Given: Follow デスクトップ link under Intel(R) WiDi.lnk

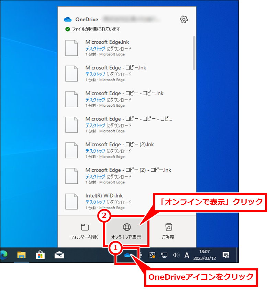Looking at the screenshot, I should (95, 202).
